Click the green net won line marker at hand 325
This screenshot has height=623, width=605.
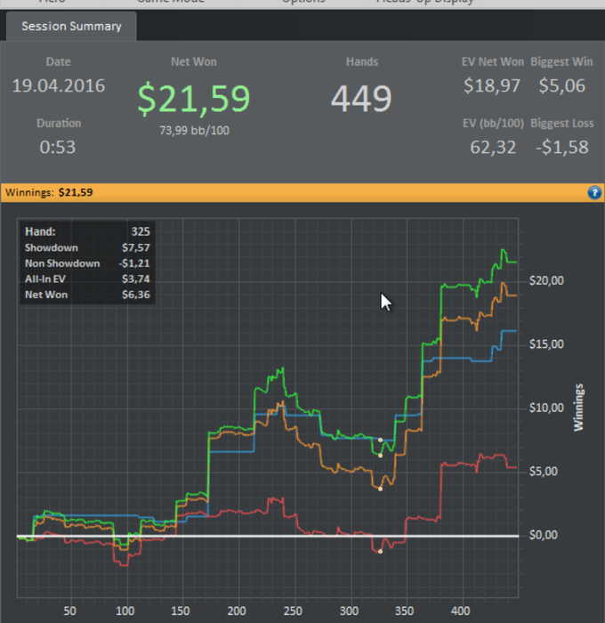point(380,456)
